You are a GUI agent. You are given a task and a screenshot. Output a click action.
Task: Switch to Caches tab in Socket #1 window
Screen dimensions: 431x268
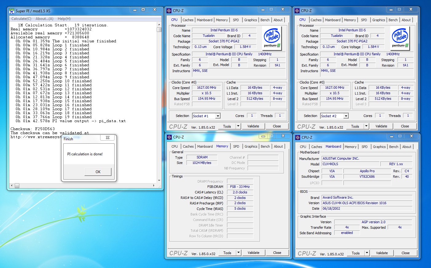point(188,20)
